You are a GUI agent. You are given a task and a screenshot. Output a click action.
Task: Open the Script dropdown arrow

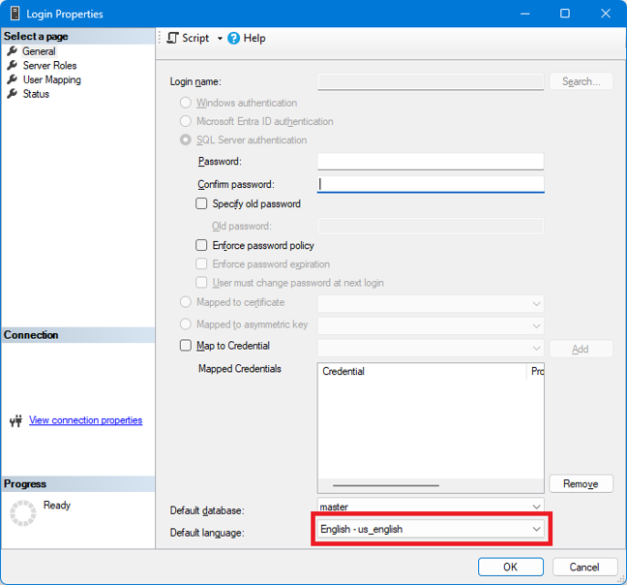[x=220, y=39]
